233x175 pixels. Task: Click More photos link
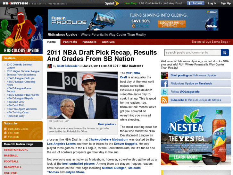pos(107,124)
